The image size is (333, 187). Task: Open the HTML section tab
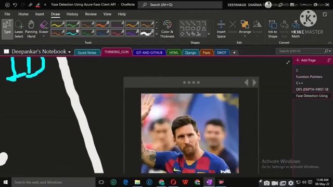point(174,52)
